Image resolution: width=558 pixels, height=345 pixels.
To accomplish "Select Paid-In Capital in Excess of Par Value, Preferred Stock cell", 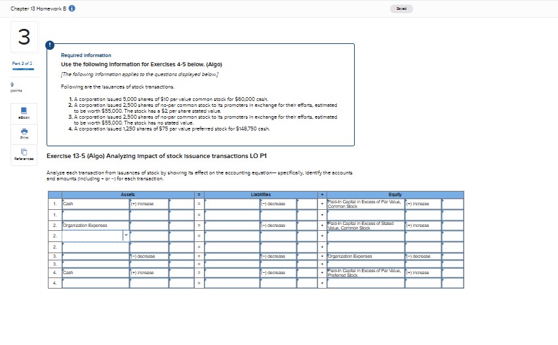I will (366, 273).
